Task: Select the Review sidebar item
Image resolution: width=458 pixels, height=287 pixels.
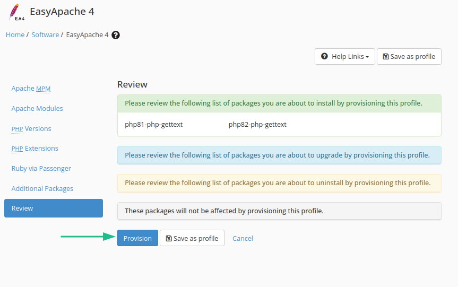Action: (x=54, y=208)
